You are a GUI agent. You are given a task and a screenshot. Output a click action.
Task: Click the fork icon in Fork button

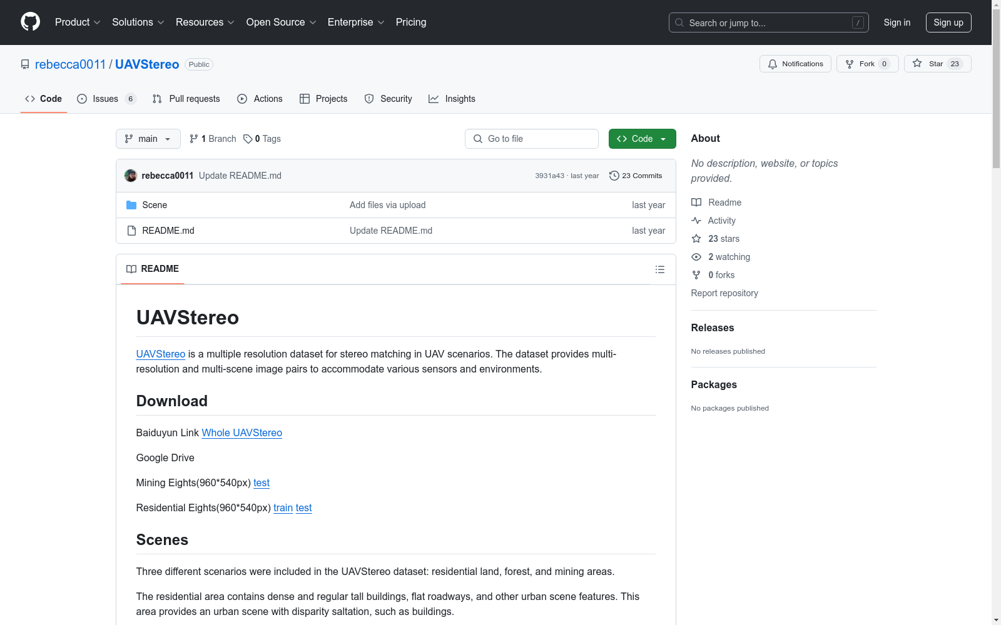(850, 64)
